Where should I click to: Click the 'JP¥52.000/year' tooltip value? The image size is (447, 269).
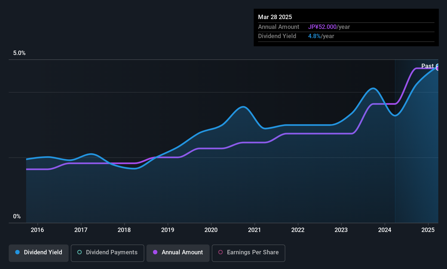click(329, 27)
